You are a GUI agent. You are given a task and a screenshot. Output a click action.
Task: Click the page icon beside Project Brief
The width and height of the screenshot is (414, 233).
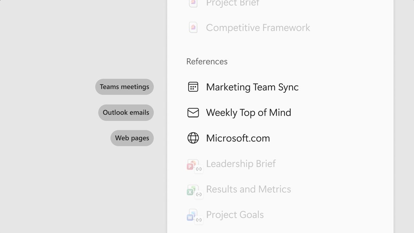coord(193,3)
